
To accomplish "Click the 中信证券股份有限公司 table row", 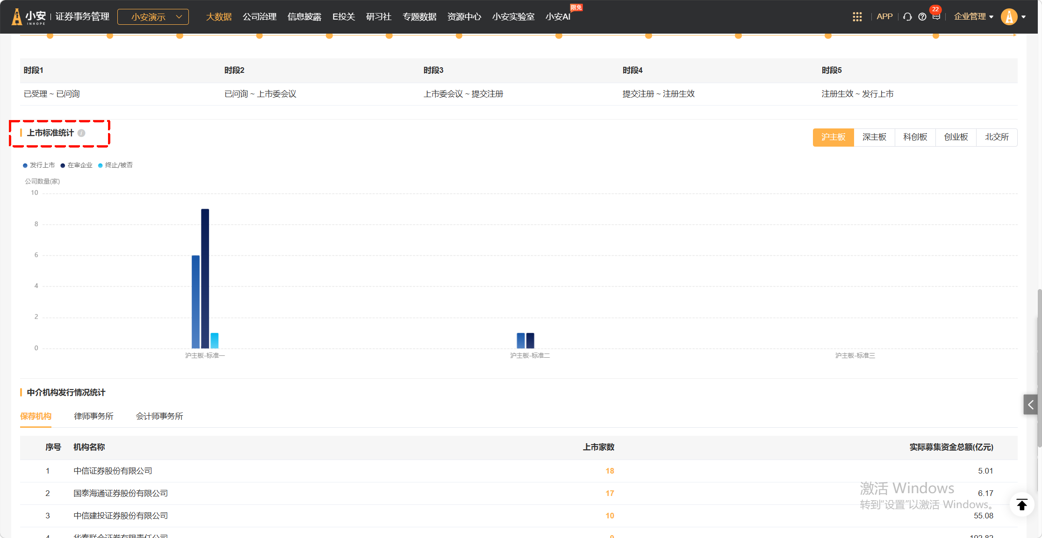I will (x=113, y=471).
